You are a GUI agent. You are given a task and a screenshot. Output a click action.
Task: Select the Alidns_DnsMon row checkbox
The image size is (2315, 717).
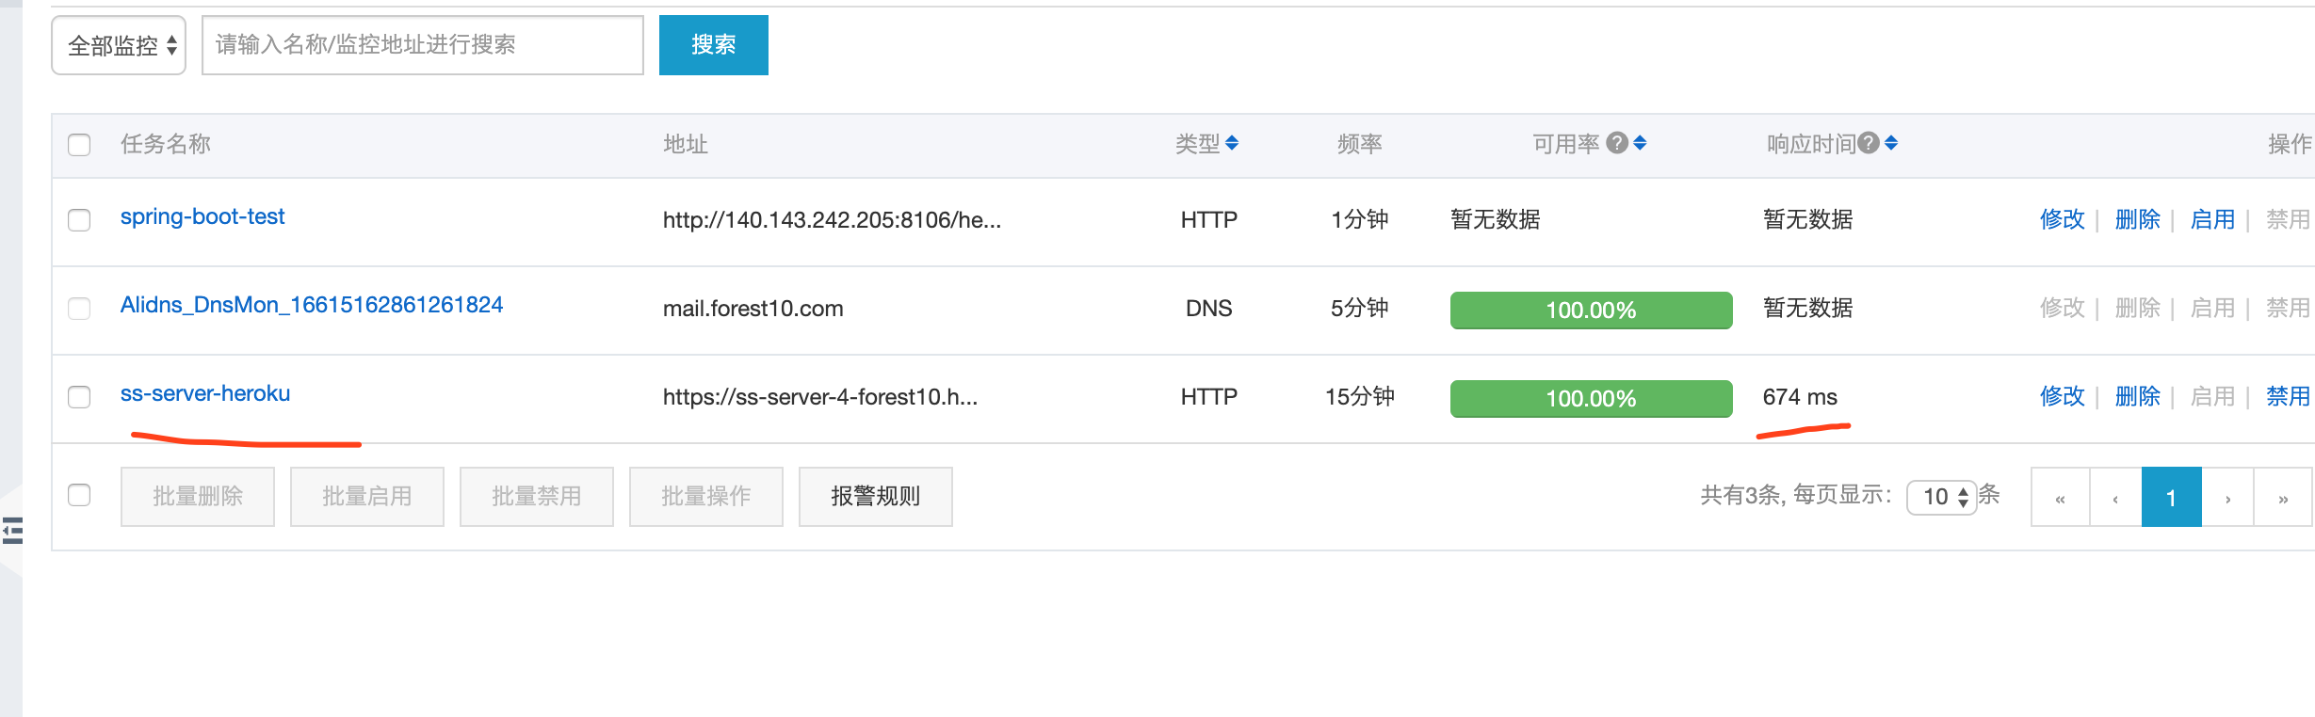(x=79, y=308)
